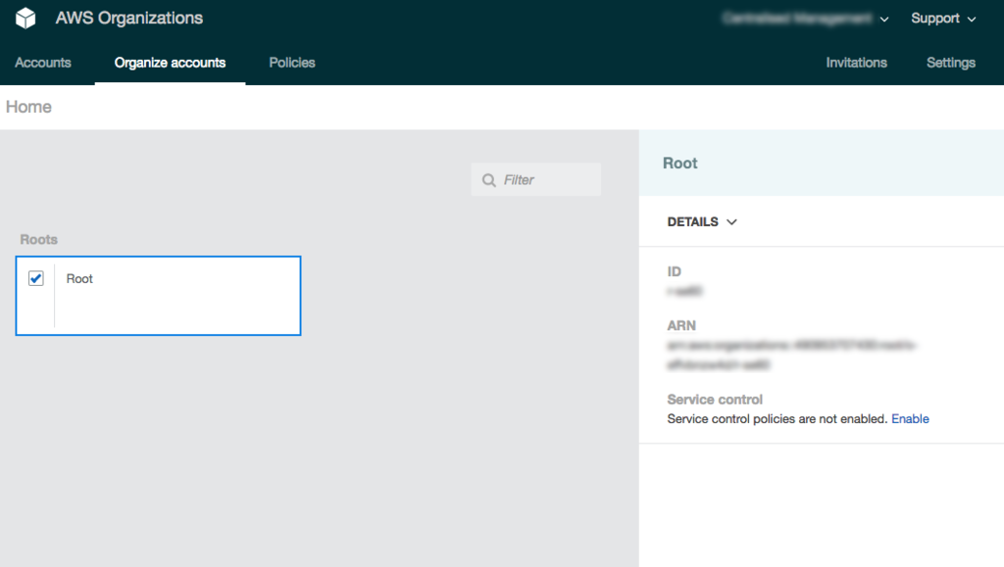Click the AWS Organizations title
The height and width of the screenshot is (567, 1004).
pos(128,18)
